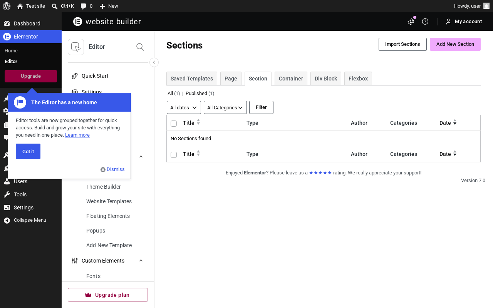493x308 pixels.
Task: Click the Add New Section button
Action: pos(455,44)
